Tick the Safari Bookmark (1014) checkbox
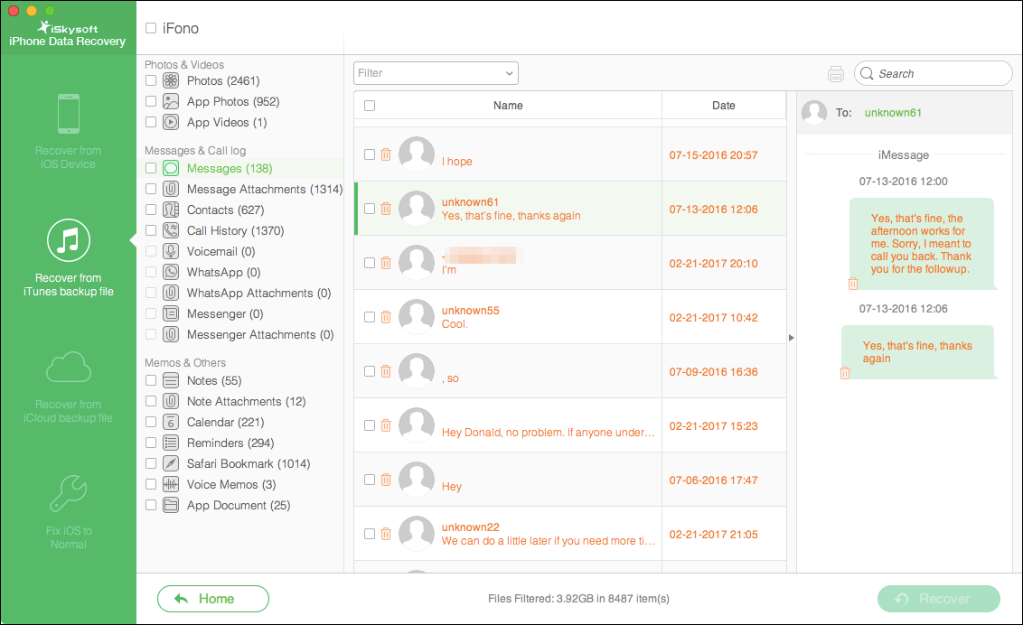1023x625 pixels. point(151,464)
